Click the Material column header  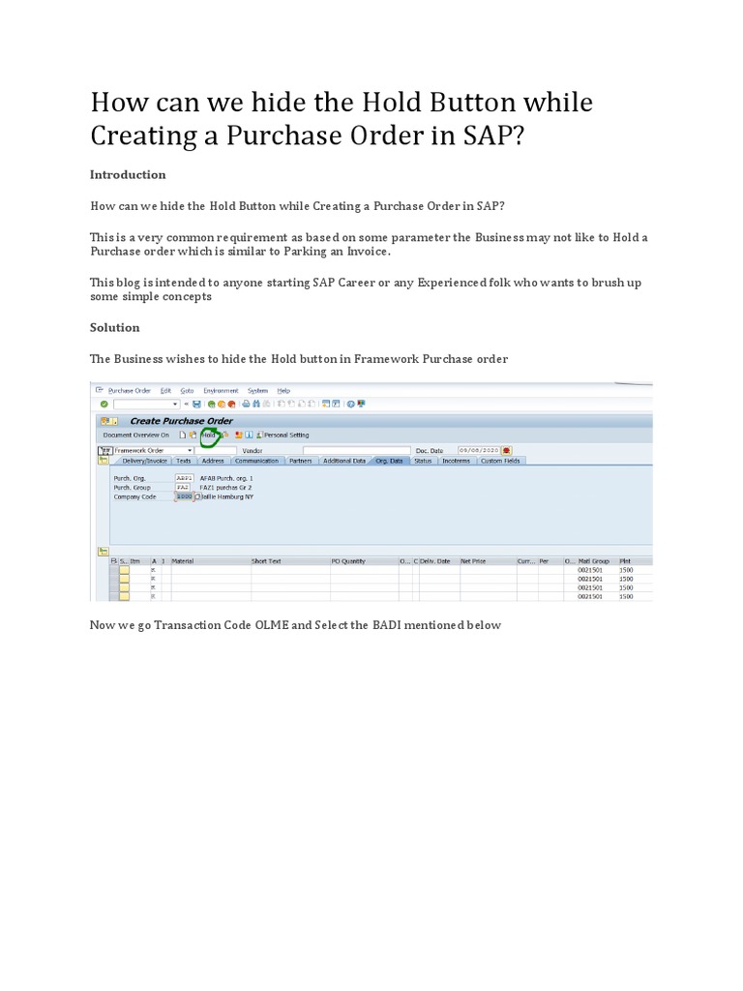210,561
